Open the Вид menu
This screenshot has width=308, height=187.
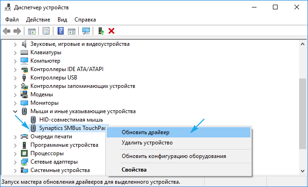(x=62, y=20)
